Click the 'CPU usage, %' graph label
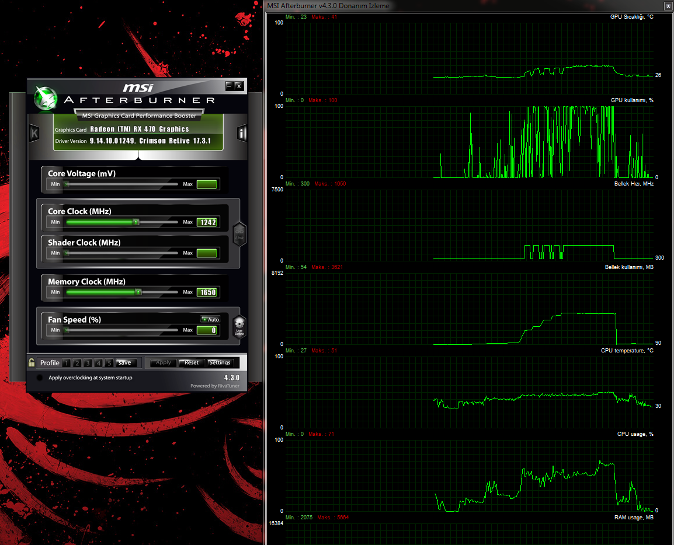 tap(635, 434)
